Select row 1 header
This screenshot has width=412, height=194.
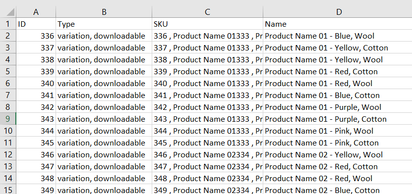pos(8,24)
